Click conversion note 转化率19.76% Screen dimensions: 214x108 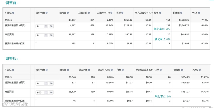coord(162,29)
